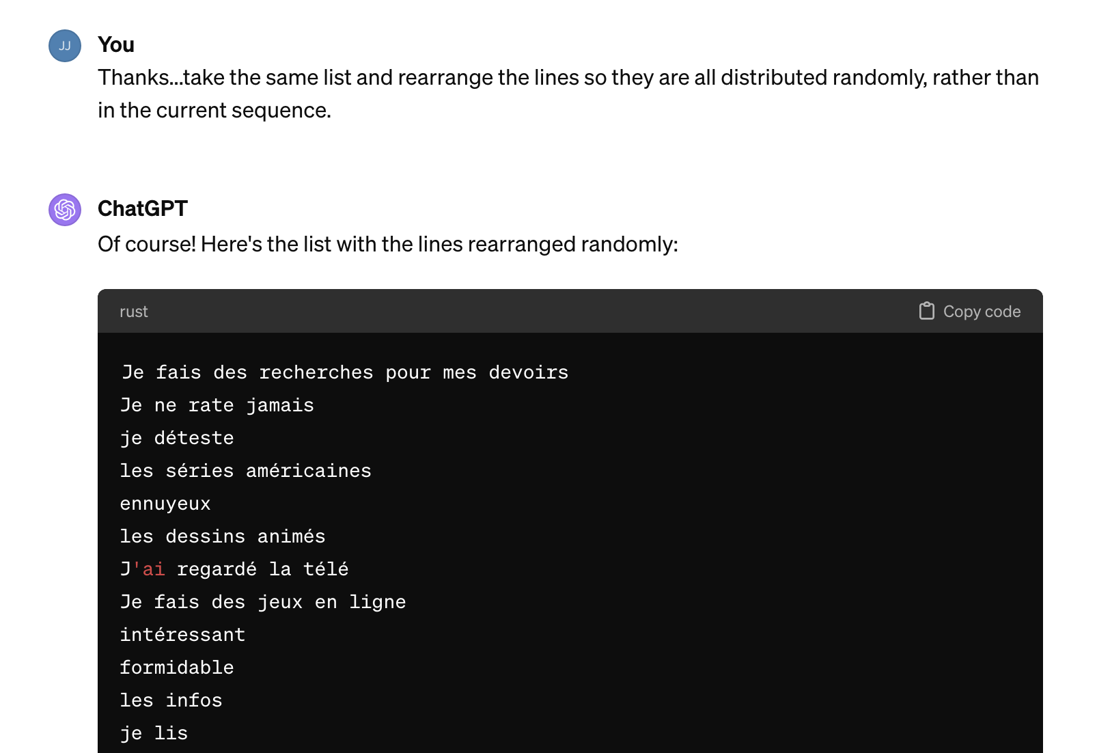Click the word 'intéressant' in code block
The image size is (1097, 753).
(183, 635)
